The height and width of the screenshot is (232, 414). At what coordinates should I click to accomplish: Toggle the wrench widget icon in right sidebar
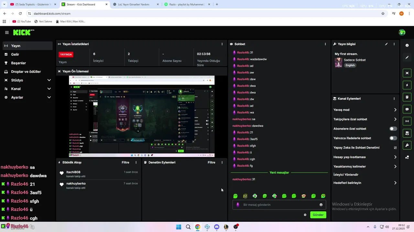(x=407, y=145)
